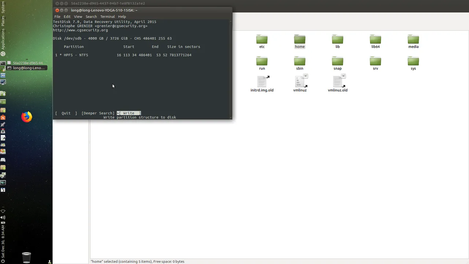Open the Applications menu
The height and width of the screenshot is (264, 469).
[x=3, y=39]
